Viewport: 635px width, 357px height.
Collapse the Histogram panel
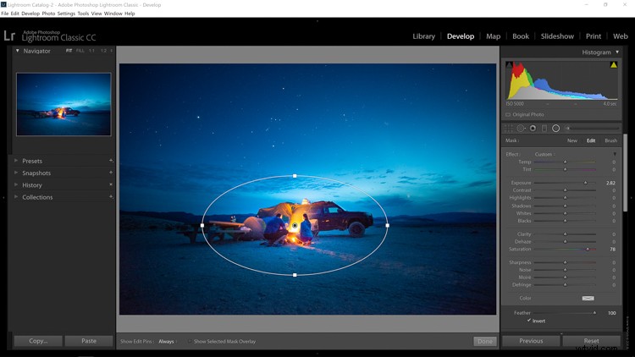point(617,52)
